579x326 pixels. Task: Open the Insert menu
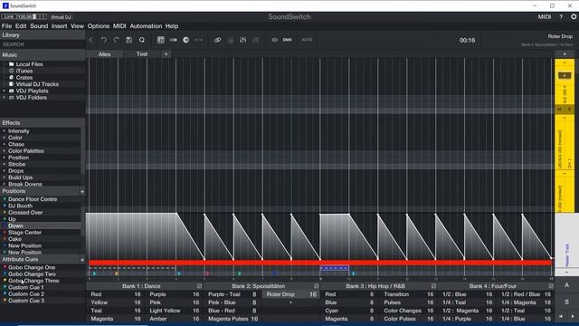coord(59,26)
